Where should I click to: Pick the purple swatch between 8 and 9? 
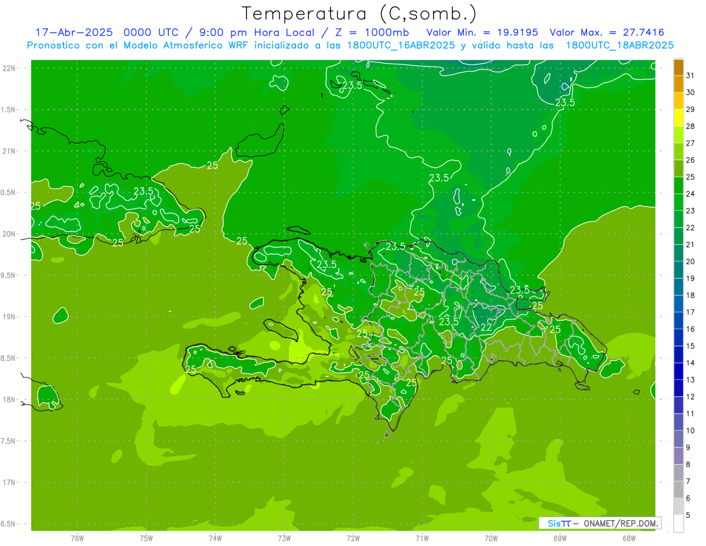point(678,456)
